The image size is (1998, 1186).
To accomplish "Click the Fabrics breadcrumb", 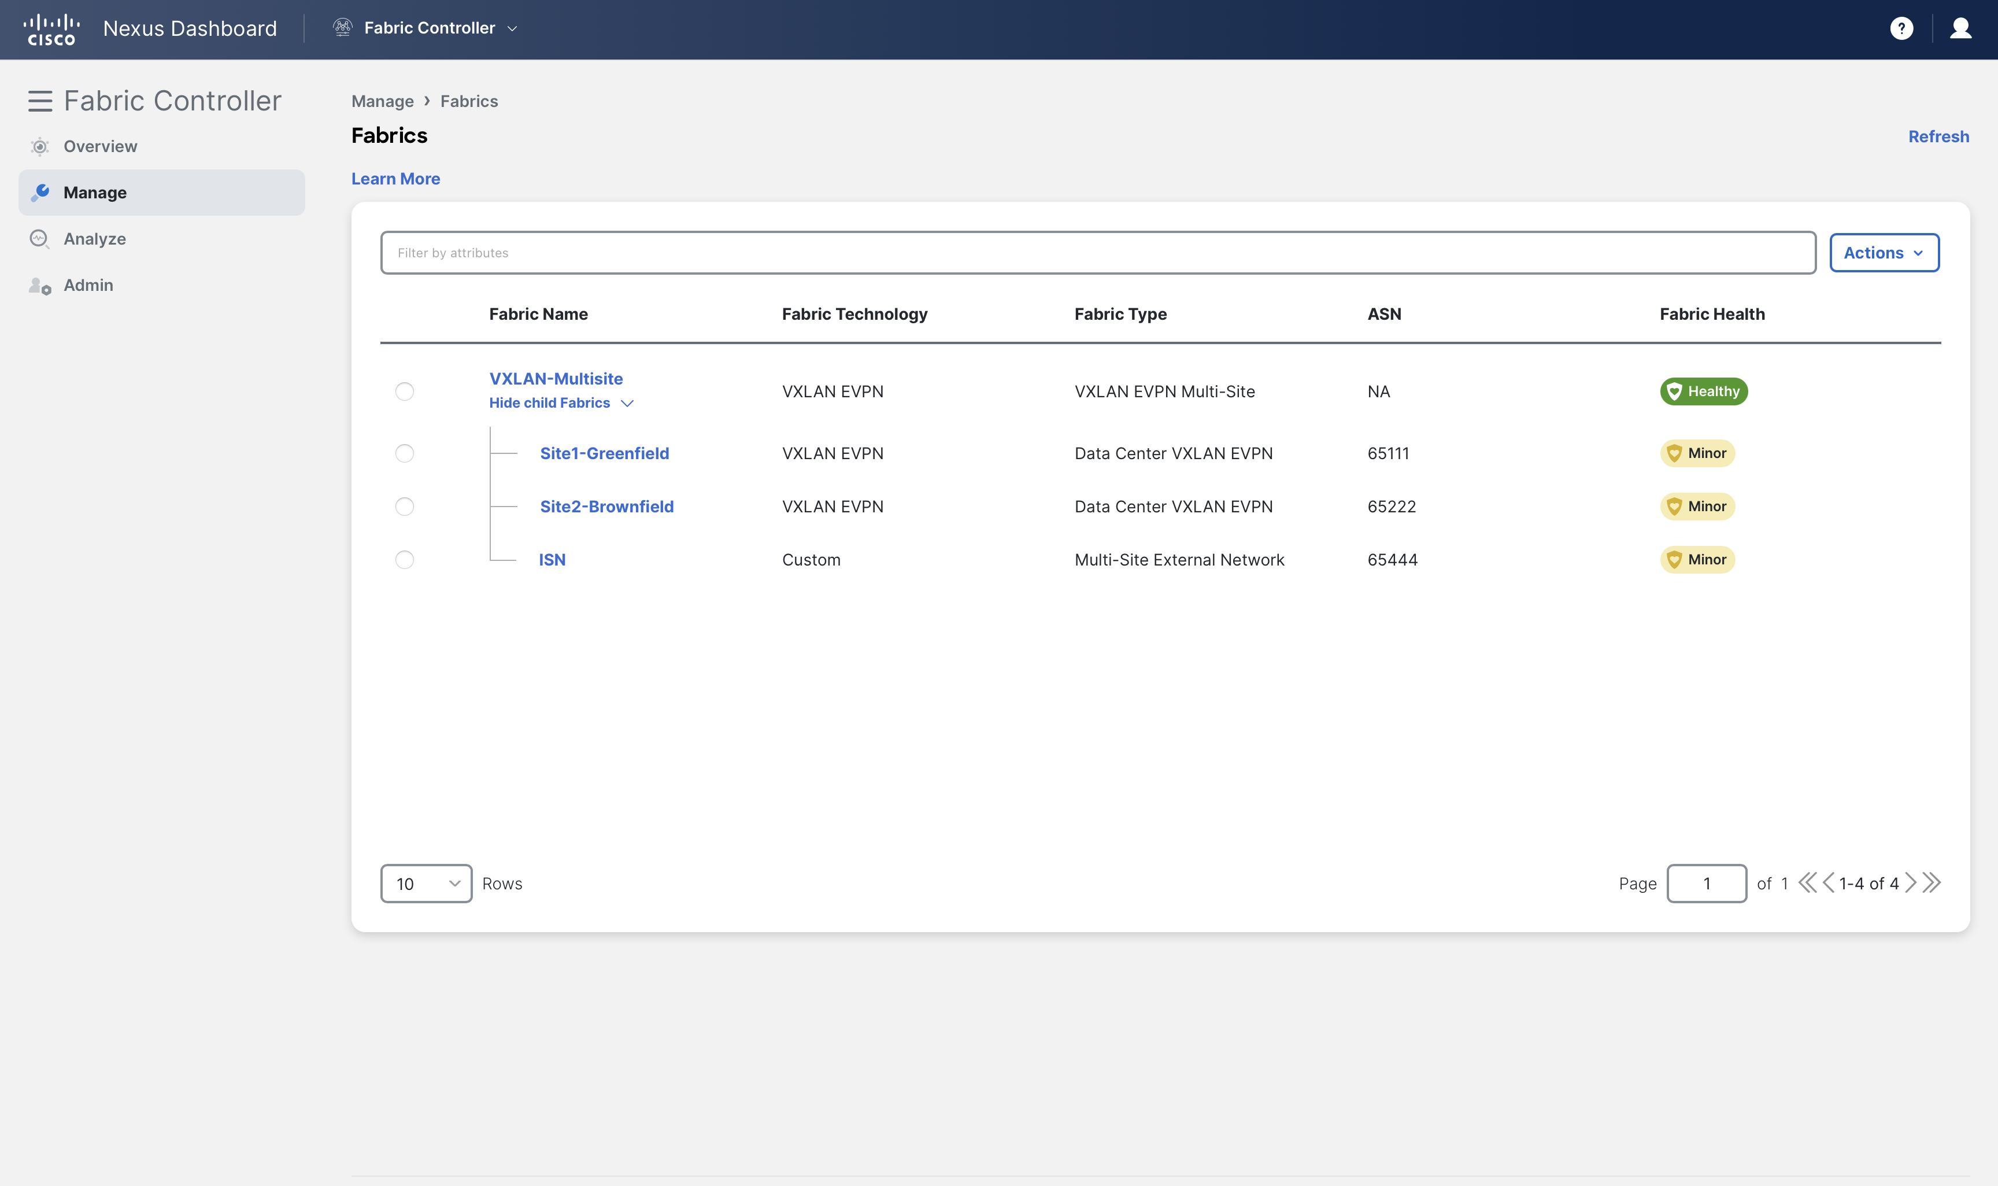I will (469, 102).
